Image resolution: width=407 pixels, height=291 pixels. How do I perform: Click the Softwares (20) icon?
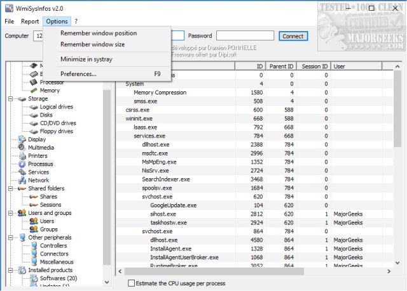tap(34, 278)
